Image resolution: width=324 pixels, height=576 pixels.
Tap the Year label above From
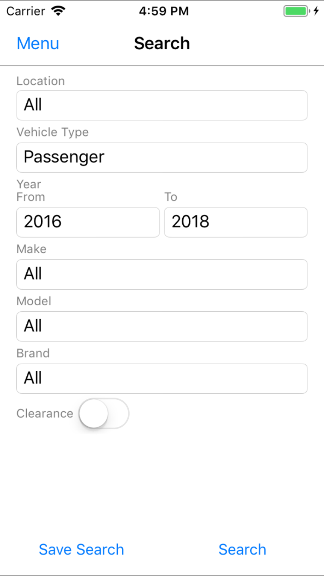[x=29, y=184]
